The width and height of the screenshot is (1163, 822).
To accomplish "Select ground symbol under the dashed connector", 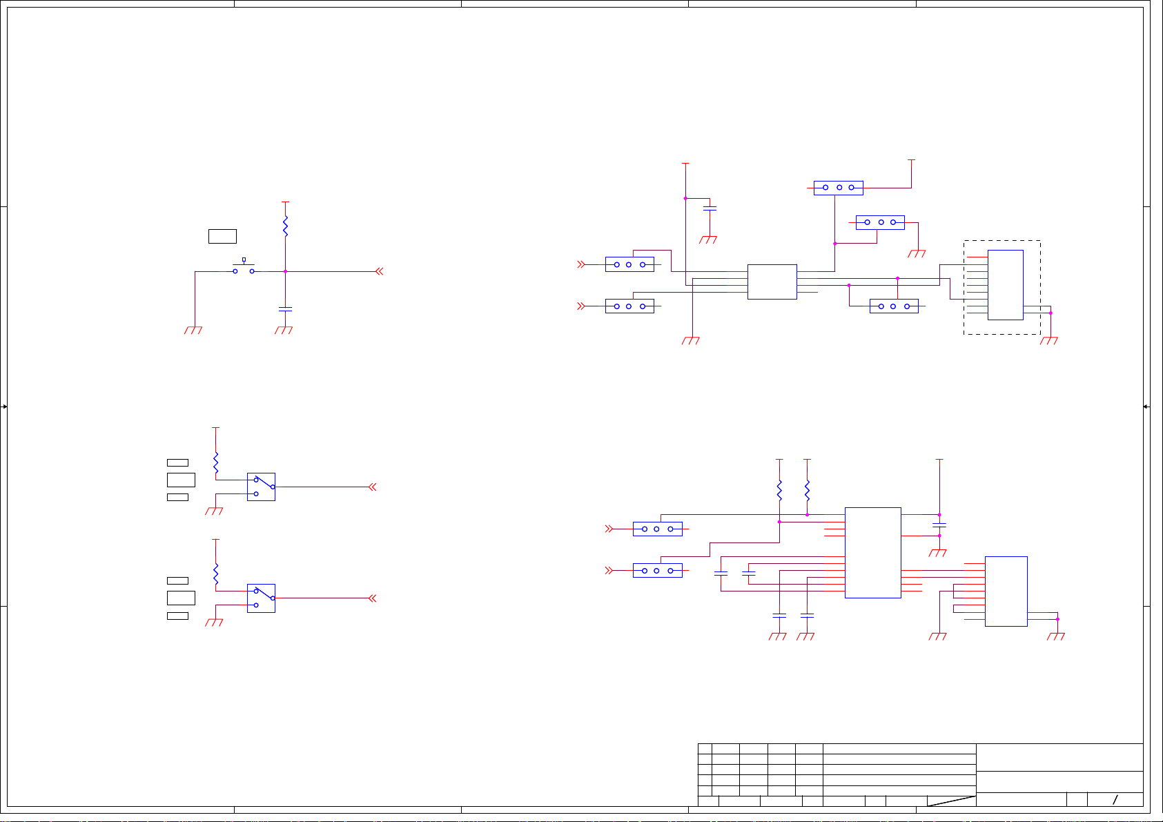I will [x=1049, y=341].
